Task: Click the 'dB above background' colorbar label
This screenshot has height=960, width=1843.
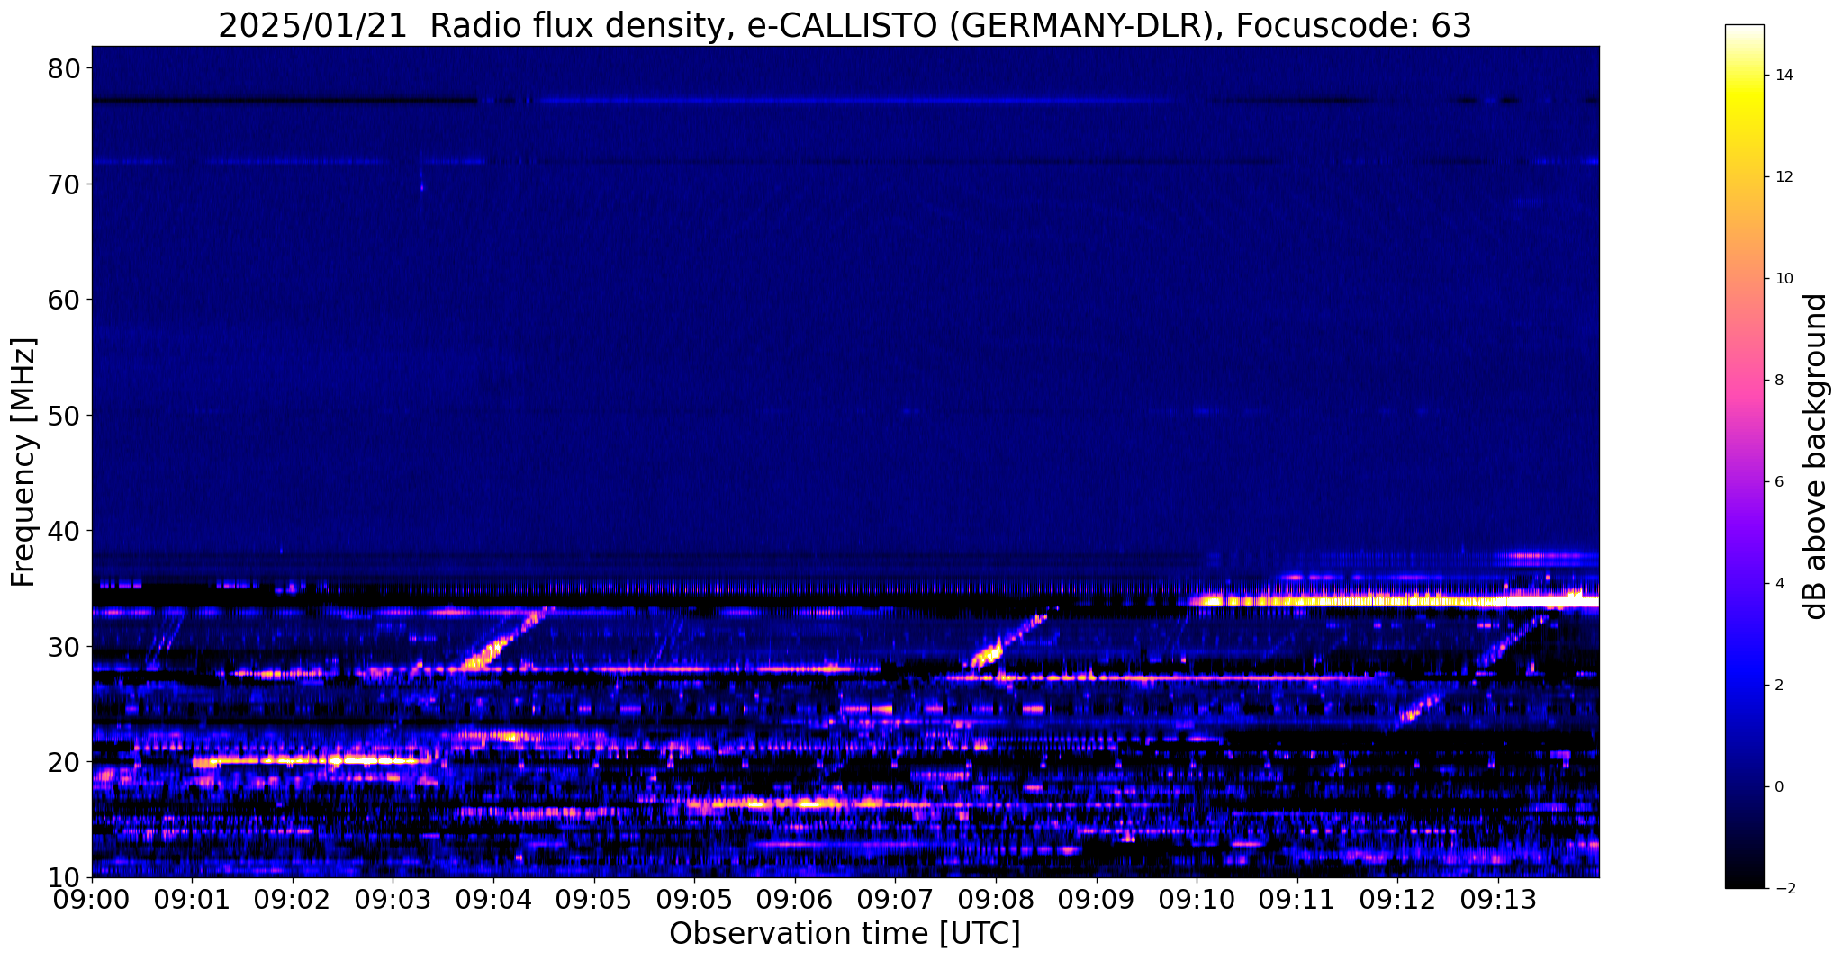Action: 1816,456
